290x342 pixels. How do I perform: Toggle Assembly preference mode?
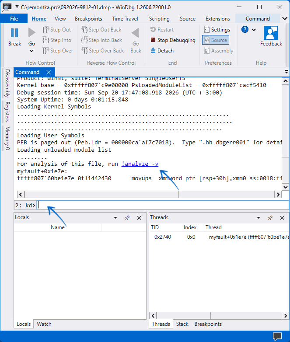[219, 51]
